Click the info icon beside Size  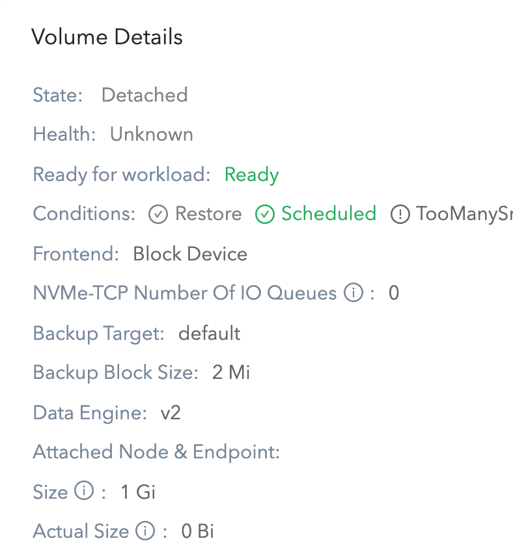pos(84,491)
